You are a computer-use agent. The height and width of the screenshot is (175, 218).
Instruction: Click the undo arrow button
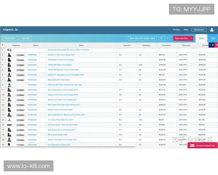tap(162, 38)
